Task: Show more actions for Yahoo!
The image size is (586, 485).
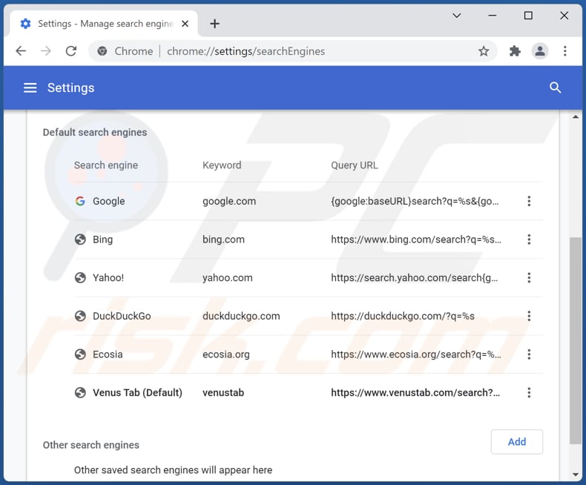Action: (529, 278)
